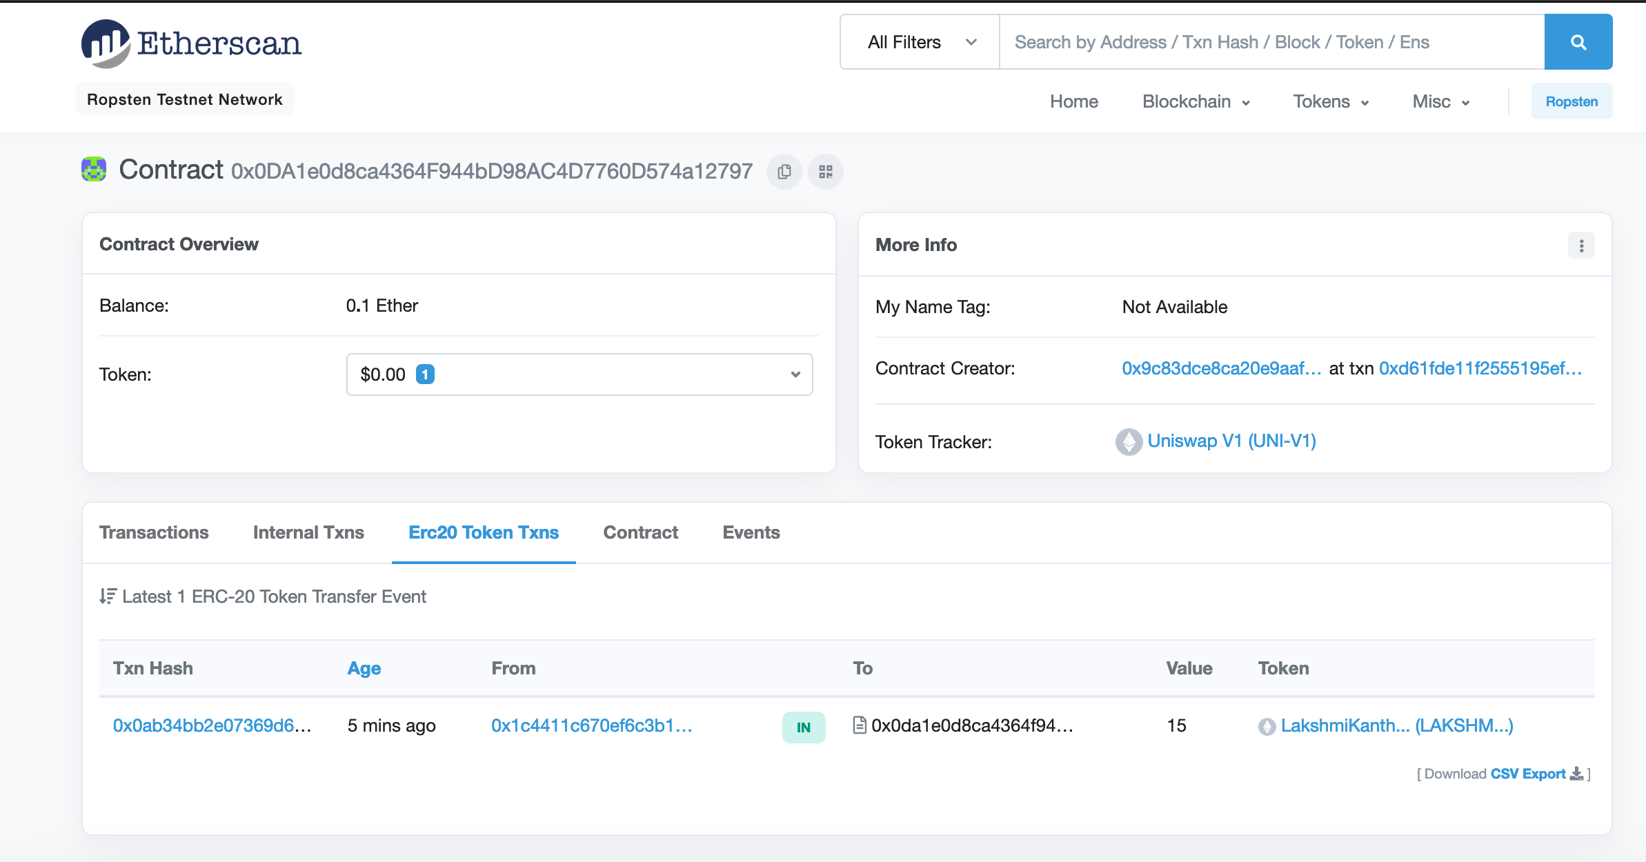Open the Uniswap V1 (UNI-V1) link

pos(1231,441)
